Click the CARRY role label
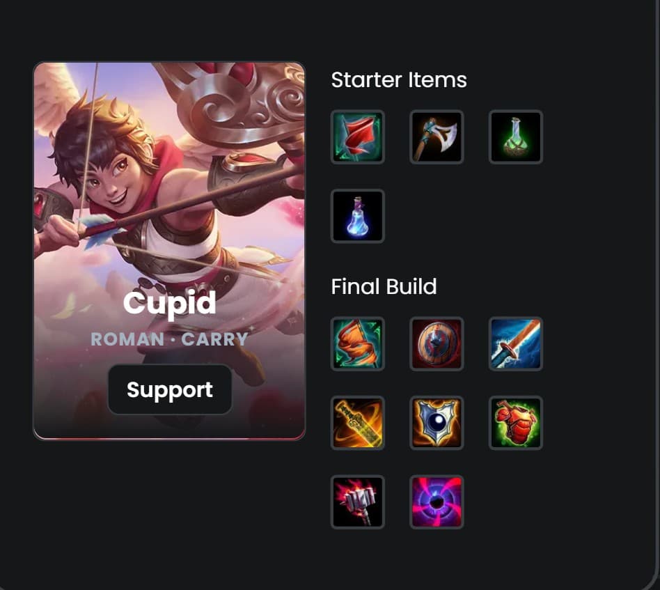 tap(214, 339)
